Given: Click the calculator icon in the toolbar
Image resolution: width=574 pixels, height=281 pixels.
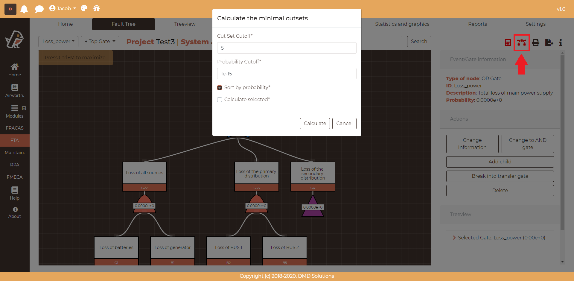Looking at the screenshot, I should pyautogui.click(x=508, y=42).
